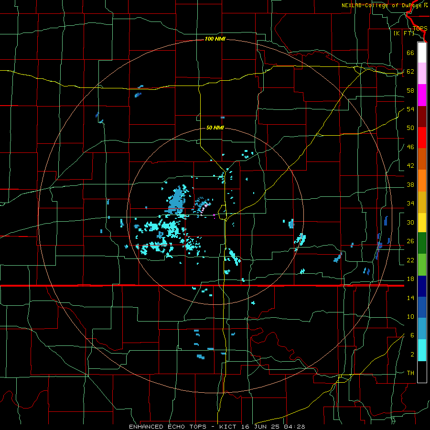Select the light orange legend swatch
The image size is (430, 430).
click(422, 181)
